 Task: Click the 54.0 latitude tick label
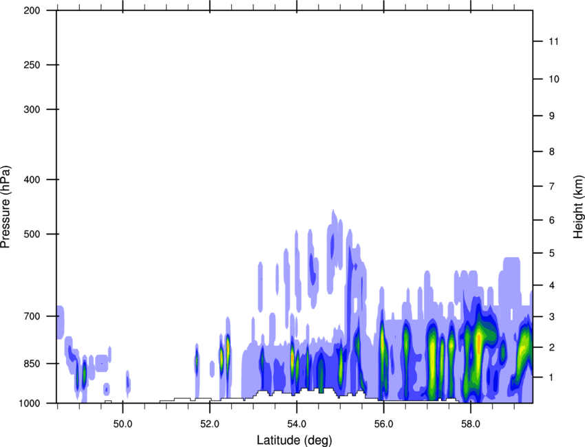[x=297, y=424]
